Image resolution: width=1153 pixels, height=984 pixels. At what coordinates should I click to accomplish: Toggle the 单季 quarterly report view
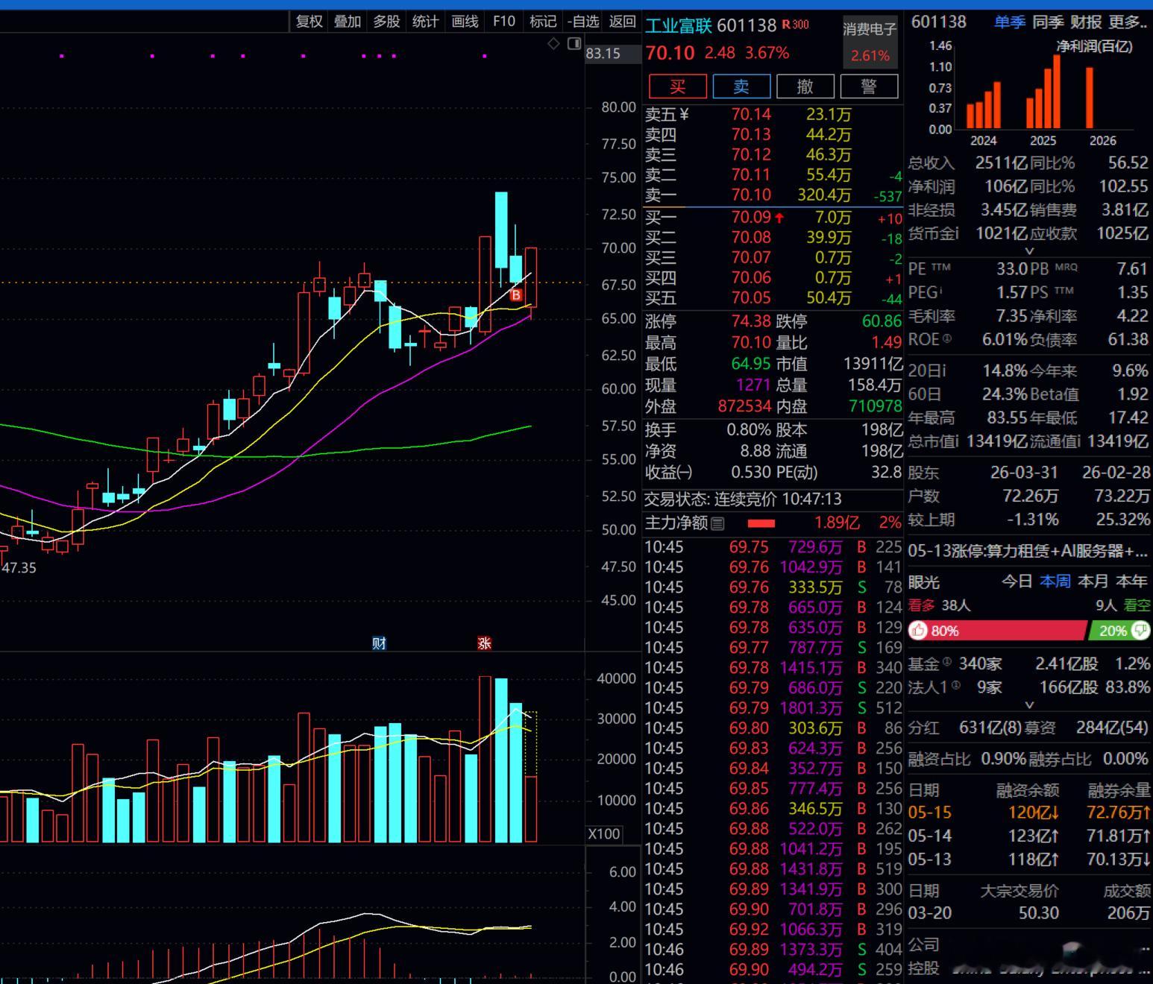click(x=1010, y=22)
